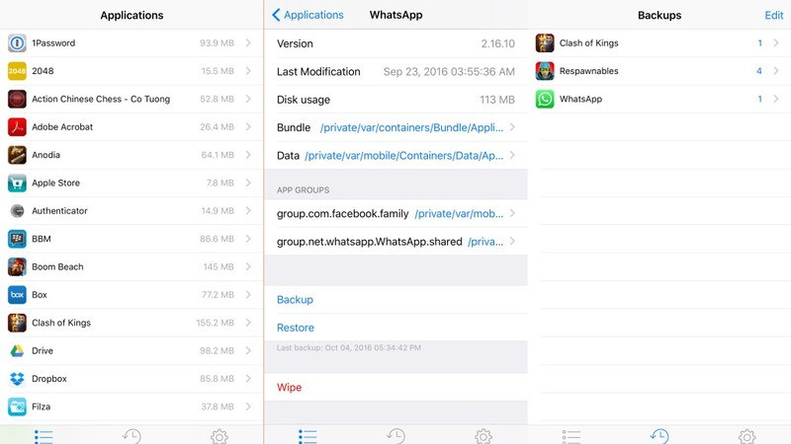Tap the red Wipe option
The image size is (791, 444).
pos(289,387)
